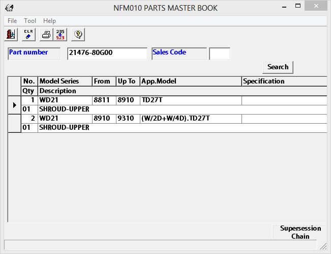Click the App.Model column header
This screenshot has width=331, height=254.
click(190, 81)
